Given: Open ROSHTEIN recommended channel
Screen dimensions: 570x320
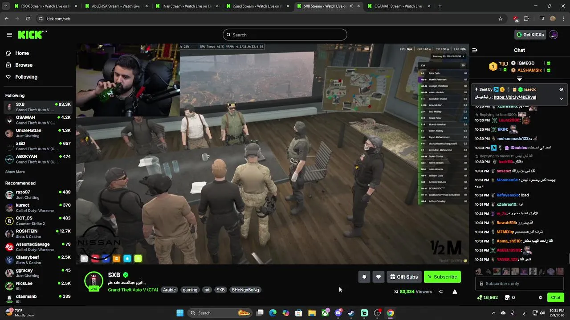Looking at the screenshot, I should (x=38, y=234).
